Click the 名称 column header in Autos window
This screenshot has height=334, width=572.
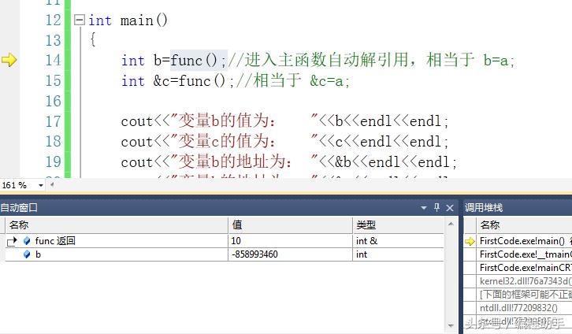coord(117,225)
